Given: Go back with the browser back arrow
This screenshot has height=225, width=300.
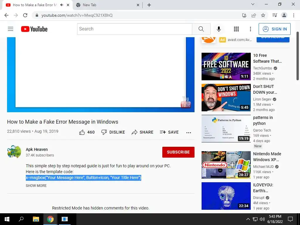Looking at the screenshot, I should click(6, 15).
